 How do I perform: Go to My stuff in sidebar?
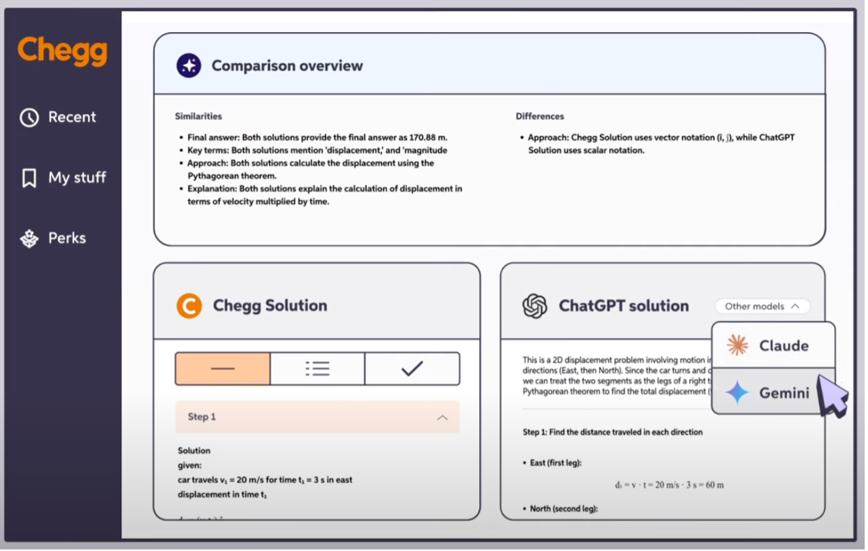[76, 178]
